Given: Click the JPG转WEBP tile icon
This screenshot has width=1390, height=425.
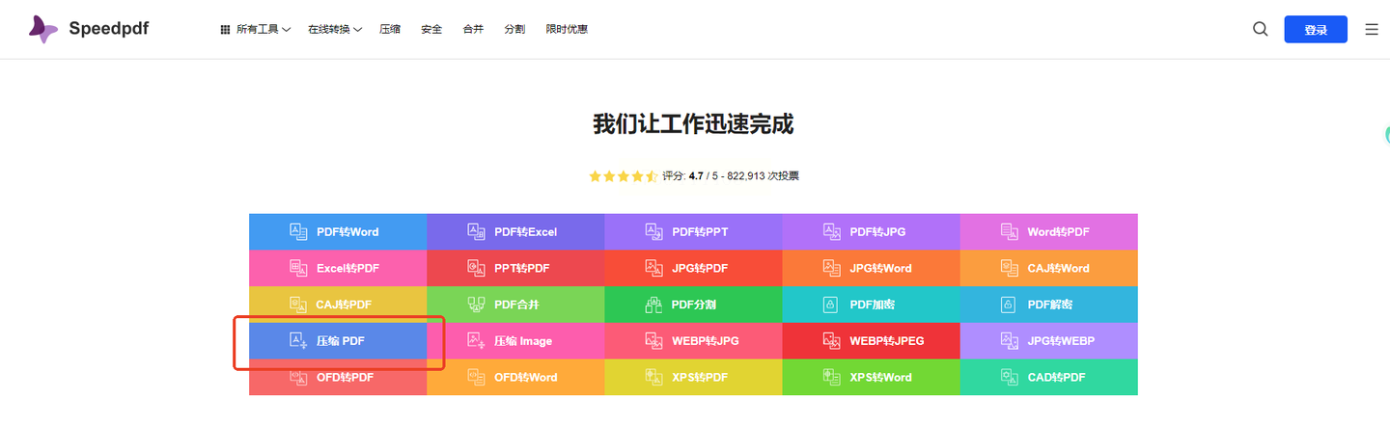Looking at the screenshot, I should pyautogui.click(x=1009, y=340).
